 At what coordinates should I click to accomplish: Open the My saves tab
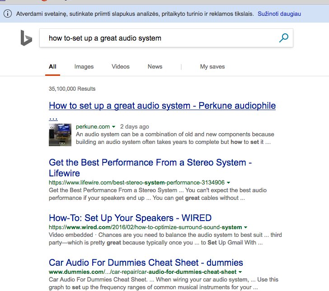212,67
